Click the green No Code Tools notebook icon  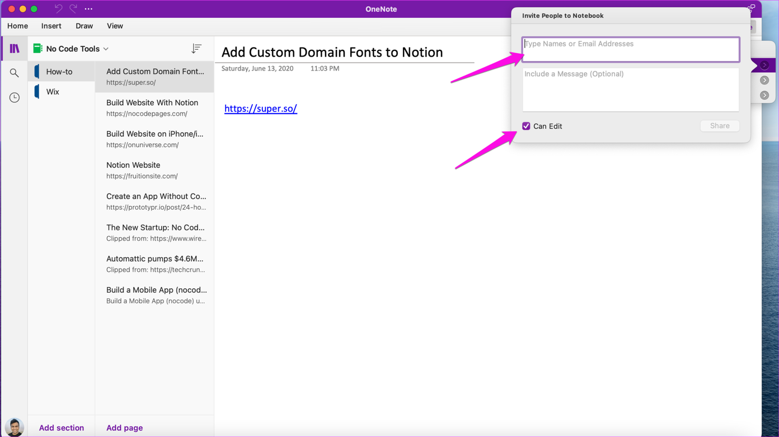(37, 49)
